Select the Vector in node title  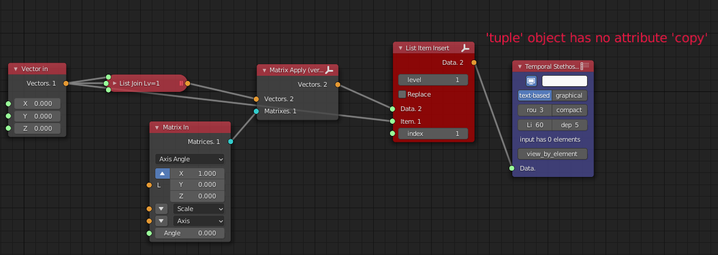pos(35,69)
